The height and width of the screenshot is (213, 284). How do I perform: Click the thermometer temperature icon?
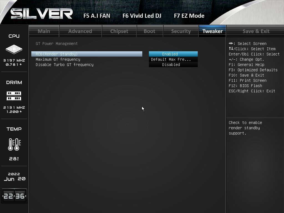coord(14,144)
